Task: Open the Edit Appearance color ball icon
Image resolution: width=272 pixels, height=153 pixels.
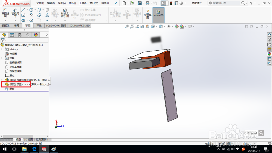Action: click(x=177, y=26)
